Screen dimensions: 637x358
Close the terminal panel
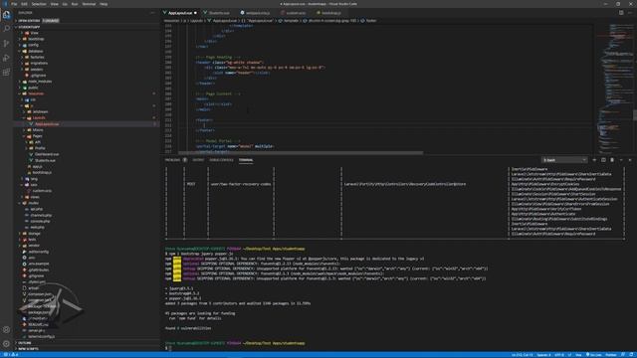tap(630, 160)
